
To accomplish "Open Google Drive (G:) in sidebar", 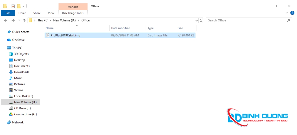I will 23,114.
